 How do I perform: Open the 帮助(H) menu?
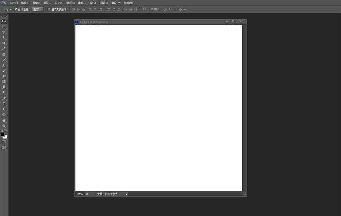point(128,3)
